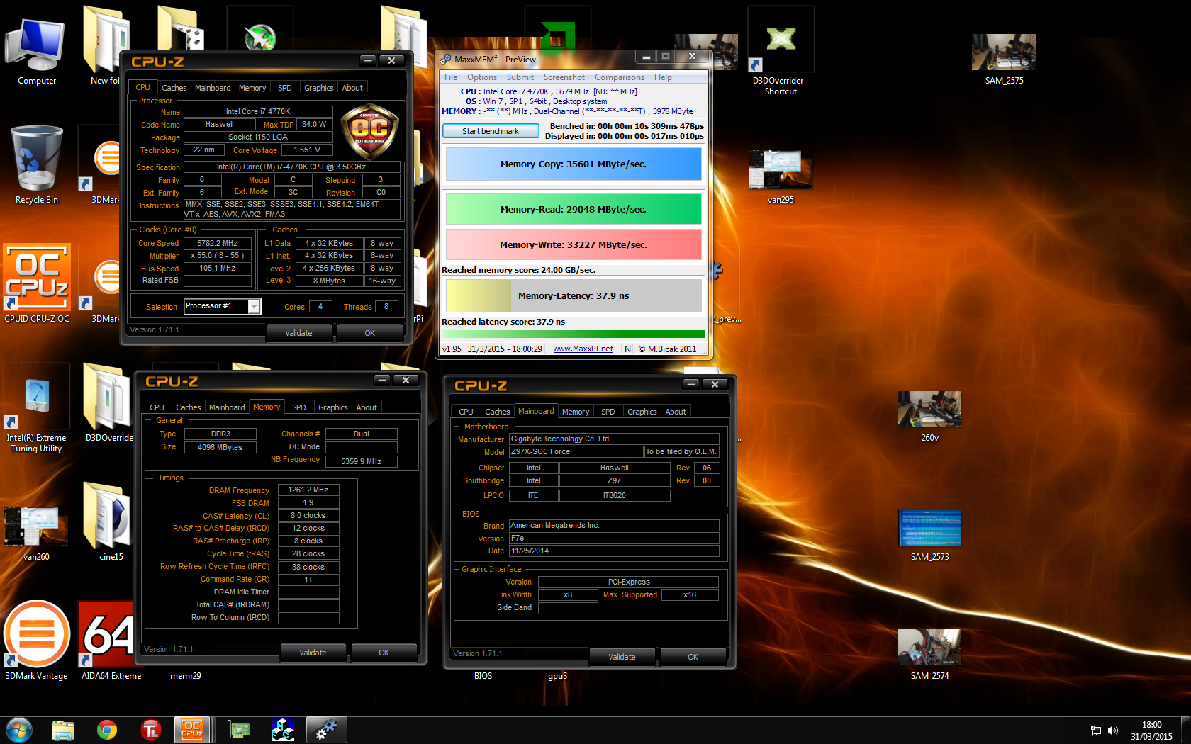Click the gears taskbar icon

tap(327, 730)
